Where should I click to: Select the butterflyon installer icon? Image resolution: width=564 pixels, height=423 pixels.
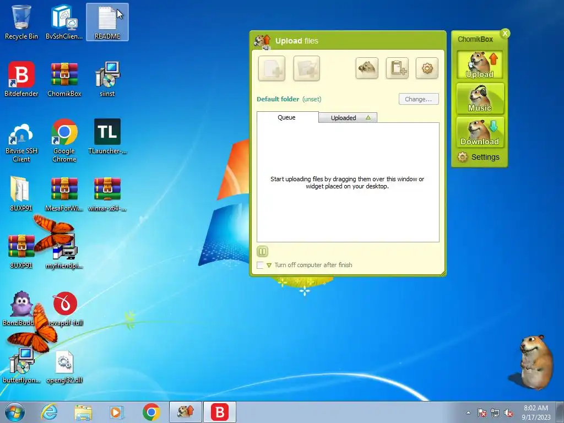pos(21,366)
